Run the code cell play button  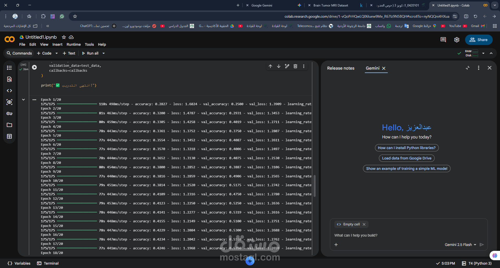[34, 67]
